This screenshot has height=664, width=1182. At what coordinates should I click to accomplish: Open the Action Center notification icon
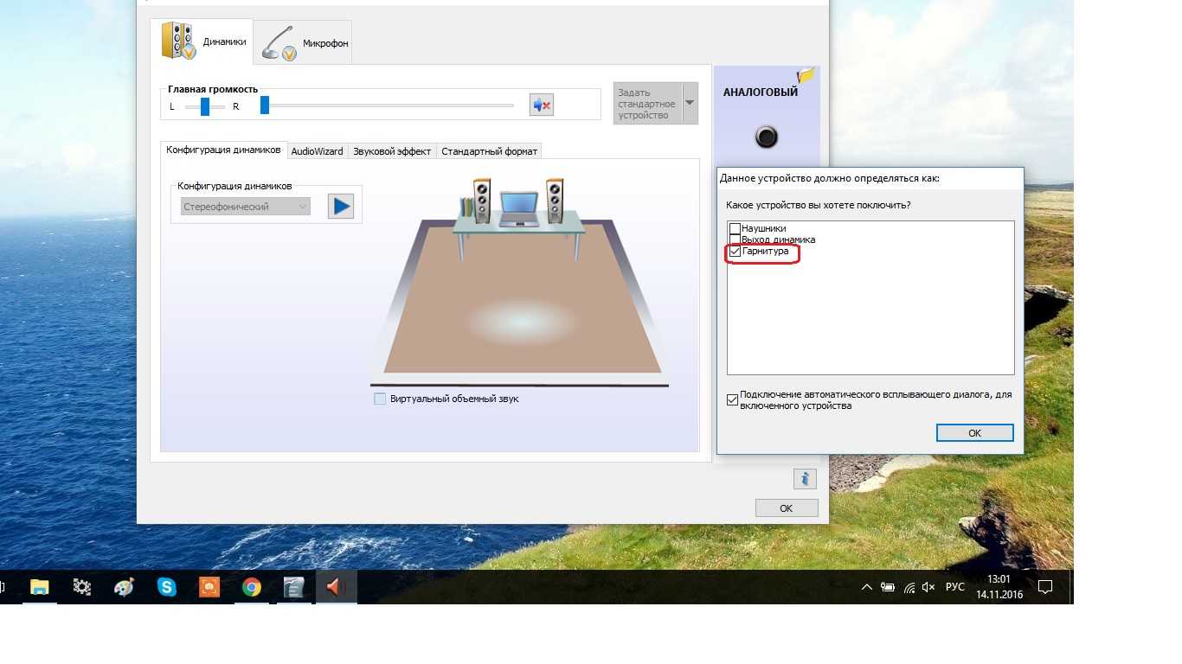click(x=1045, y=587)
